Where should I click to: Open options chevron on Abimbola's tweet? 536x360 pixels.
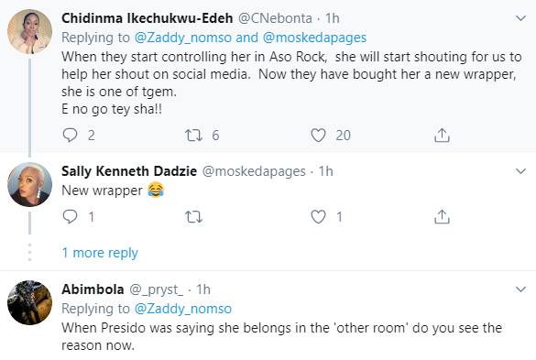click(x=520, y=289)
